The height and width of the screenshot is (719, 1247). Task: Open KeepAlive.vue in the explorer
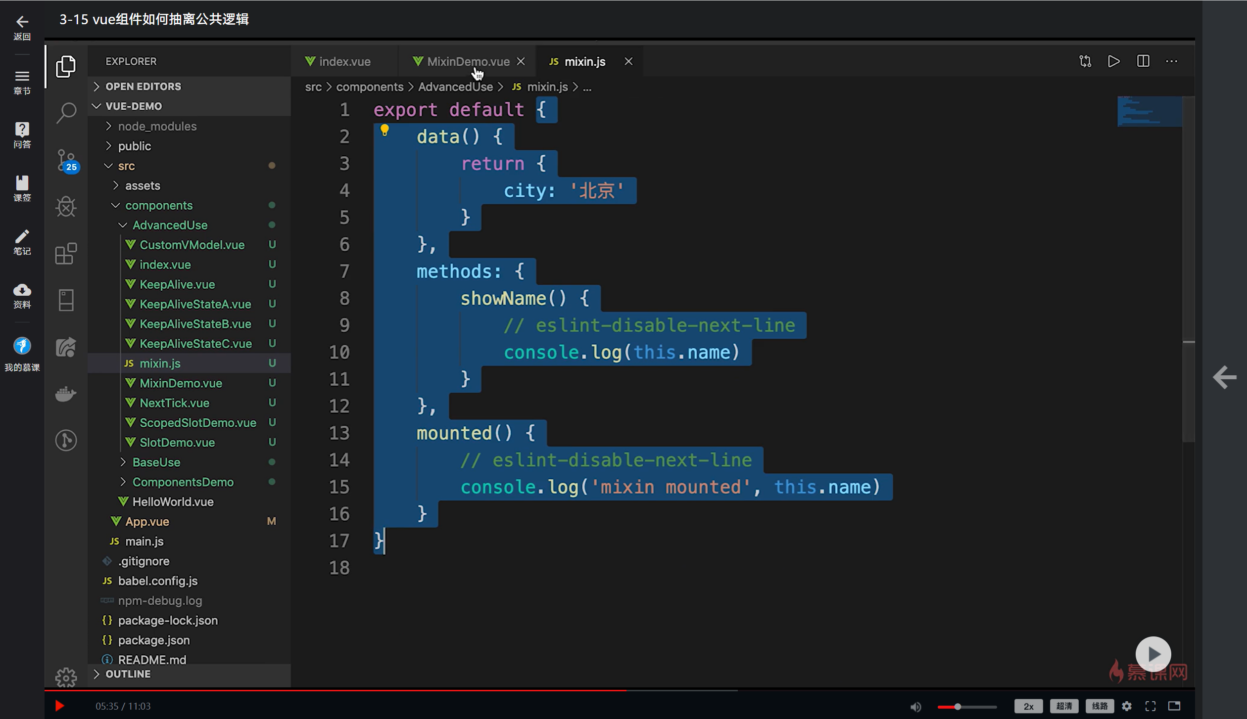point(189,284)
